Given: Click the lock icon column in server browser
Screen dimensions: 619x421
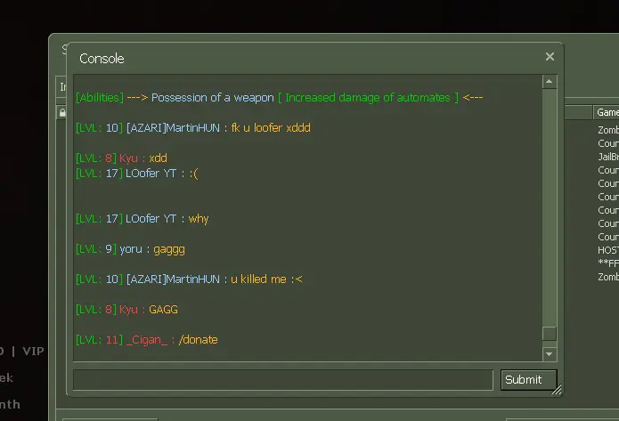Looking at the screenshot, I should [x=62, y=113].
